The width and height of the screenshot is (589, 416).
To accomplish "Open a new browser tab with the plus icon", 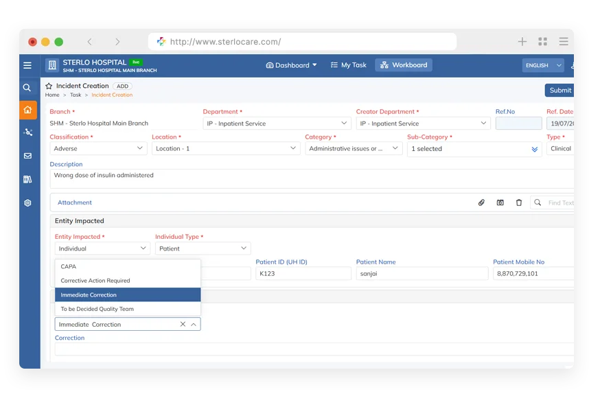I will tap(522, 41).
